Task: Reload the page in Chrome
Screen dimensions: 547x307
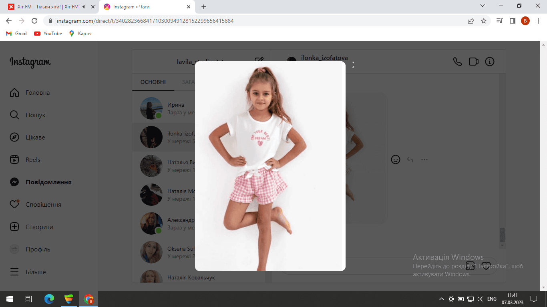Action: click(34, 21)
